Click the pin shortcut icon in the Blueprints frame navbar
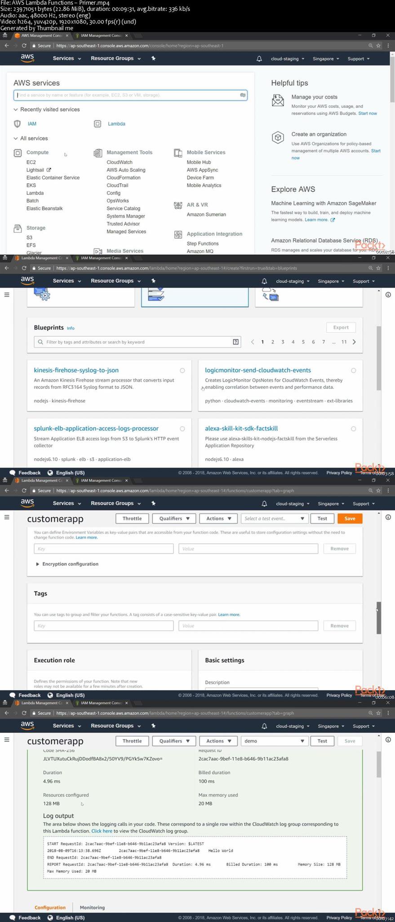The image size is (395, 922). tap(153, 281)
